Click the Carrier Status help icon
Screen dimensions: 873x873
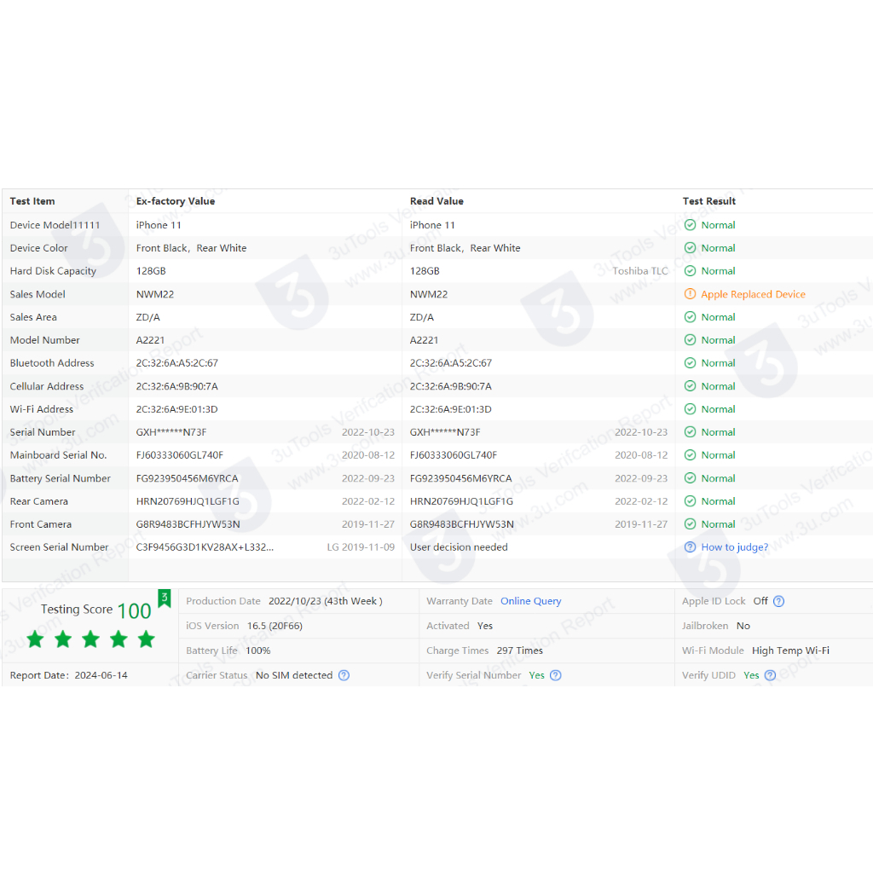coord(344,675)
